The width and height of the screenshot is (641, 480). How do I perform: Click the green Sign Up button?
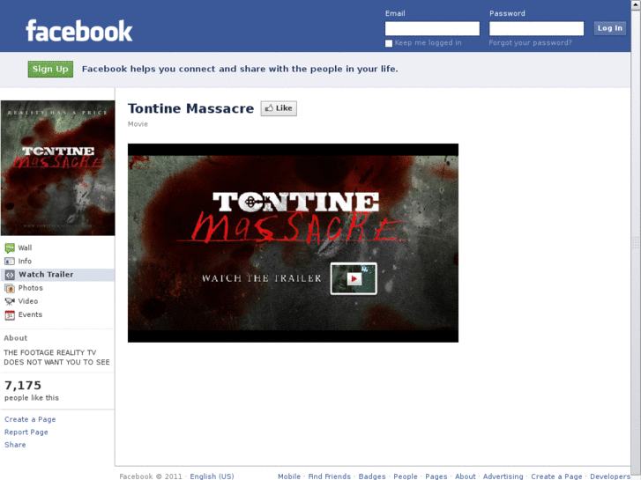click(x=50, y=69)
